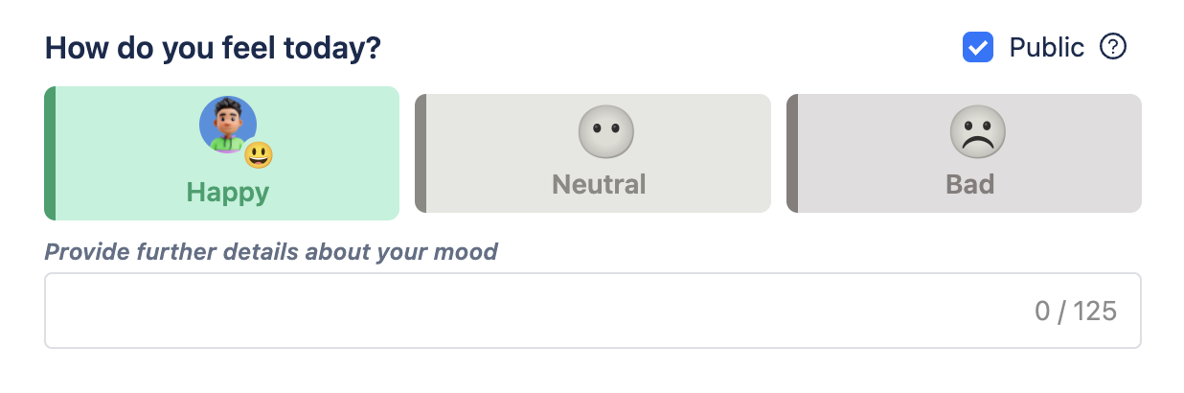Click the profile avatar in Happy card
The height and width of the screenshot is (393, 1184).
pyautogui.click(x=226, y=124)
